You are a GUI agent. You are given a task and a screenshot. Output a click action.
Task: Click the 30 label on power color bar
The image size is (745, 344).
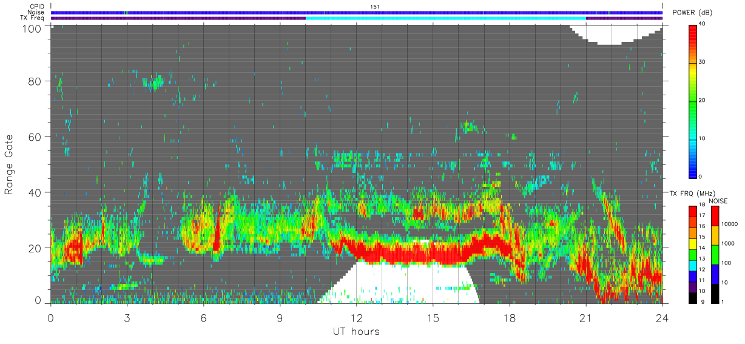tap(703, 62)
